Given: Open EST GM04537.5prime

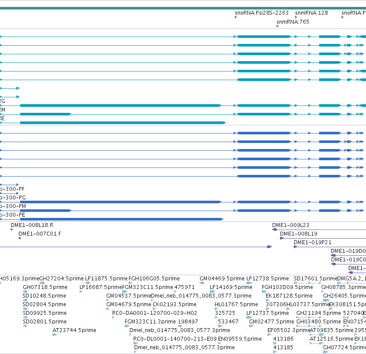Looking at the screenshot, I should click(x=129, y=296).
